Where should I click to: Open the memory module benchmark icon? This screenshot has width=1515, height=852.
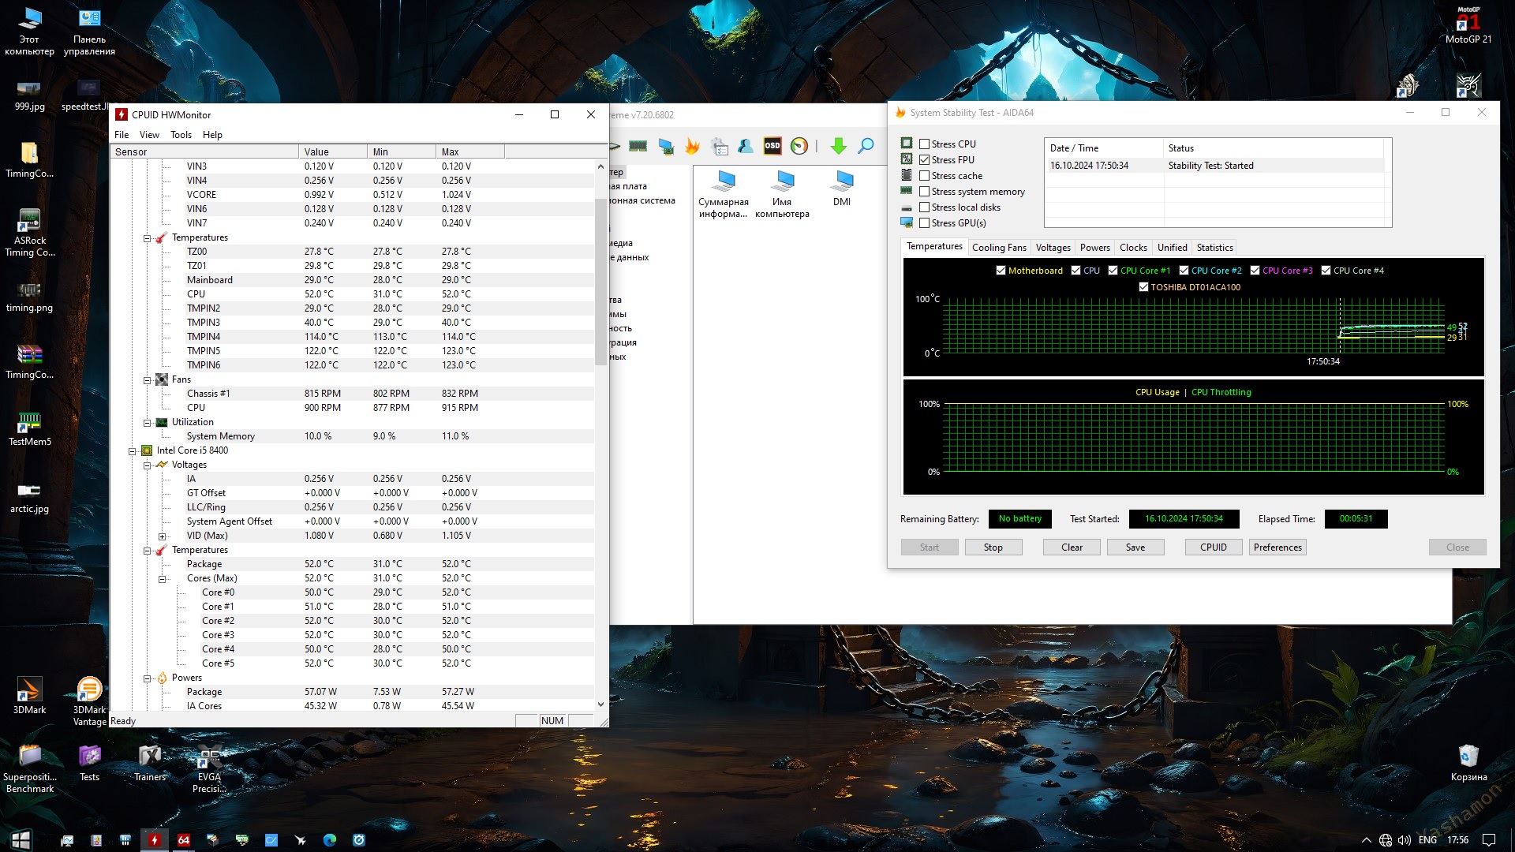(x=638, y=146)
